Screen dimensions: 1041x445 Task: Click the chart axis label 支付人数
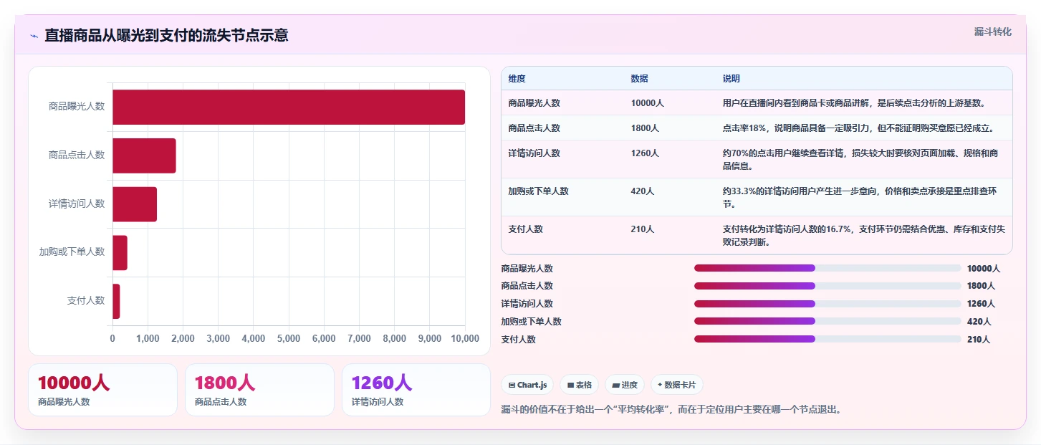click(x=86, y=300)
